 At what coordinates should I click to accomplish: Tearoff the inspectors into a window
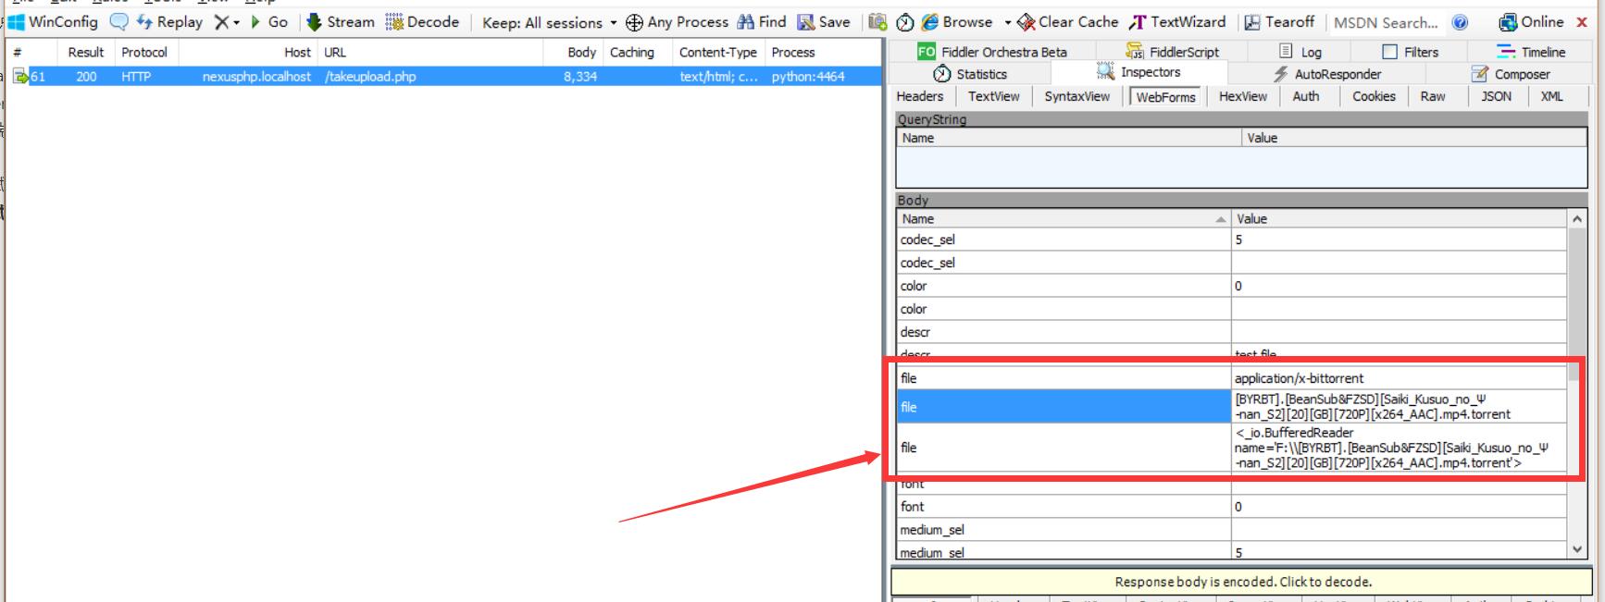(1279, 22)
